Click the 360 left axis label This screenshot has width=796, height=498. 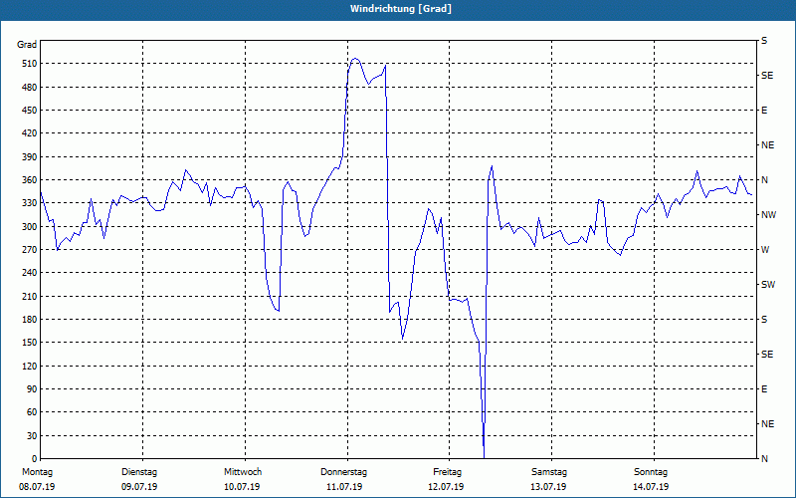29,180
